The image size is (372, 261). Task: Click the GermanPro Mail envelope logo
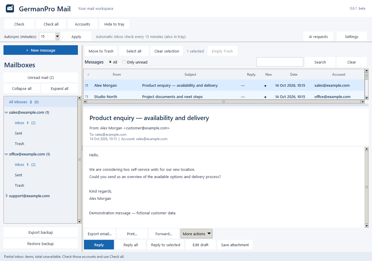(10, 8)
